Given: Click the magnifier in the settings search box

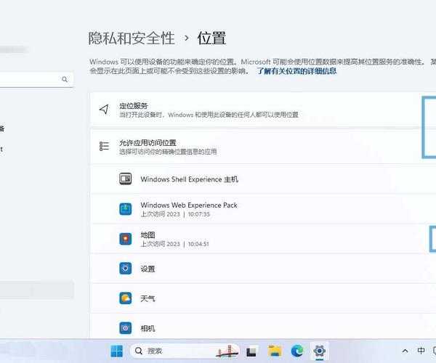Looking at the screenshot, I should 65,79.
